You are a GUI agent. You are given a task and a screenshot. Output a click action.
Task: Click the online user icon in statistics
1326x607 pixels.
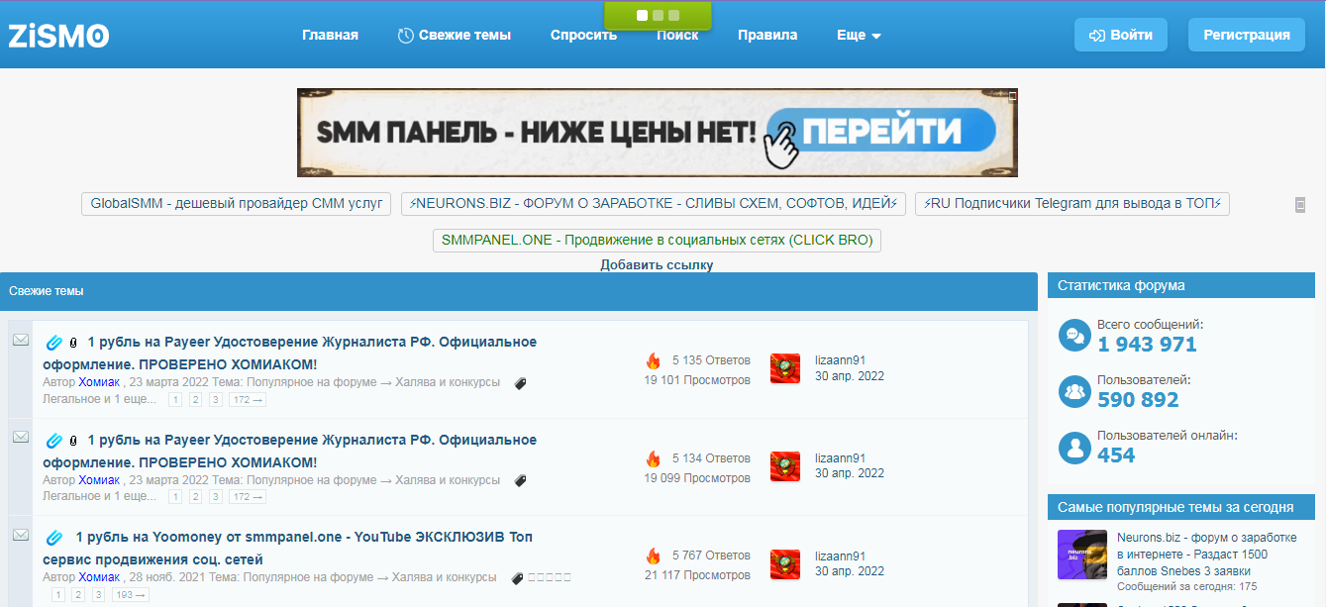1073,447
